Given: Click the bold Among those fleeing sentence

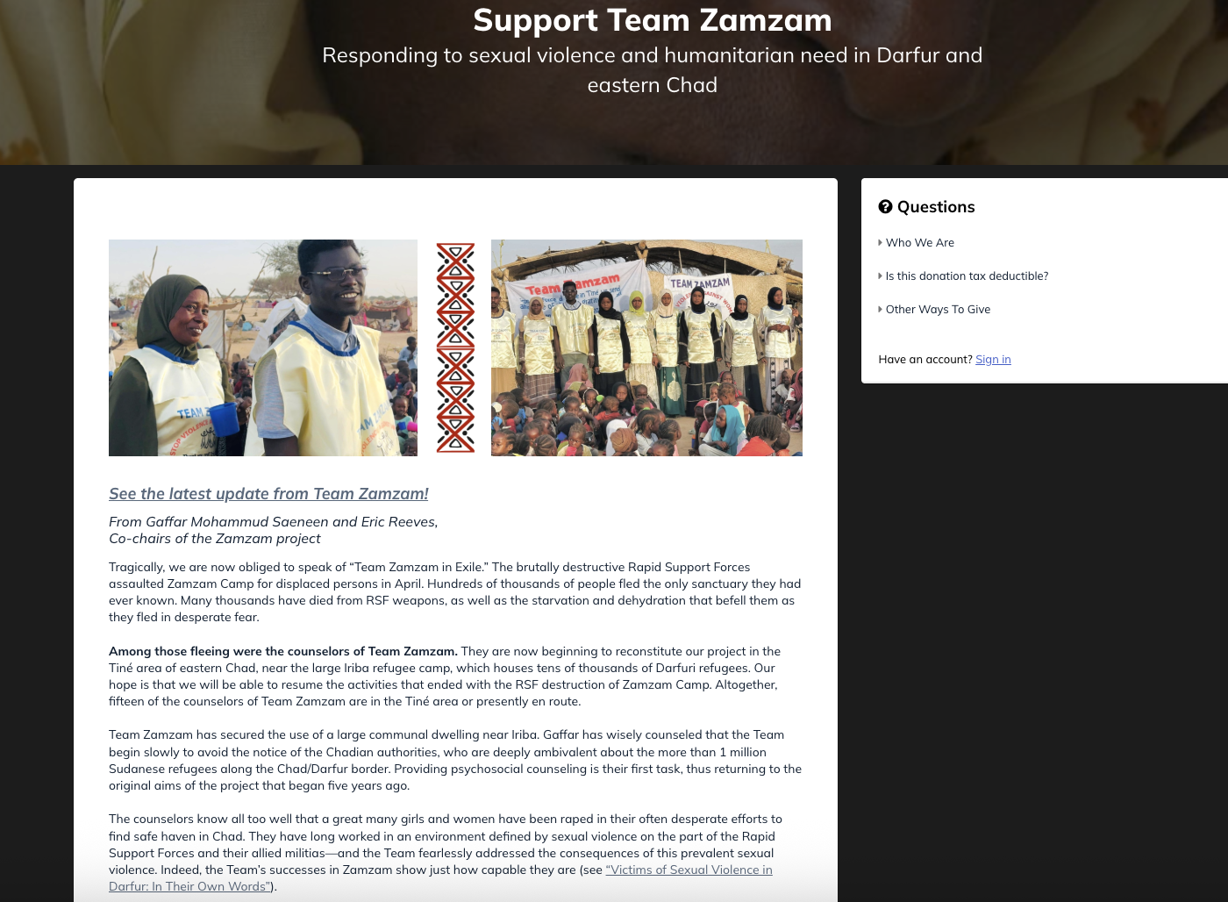Looking at the screenshot, I should (x=283, y=651).
